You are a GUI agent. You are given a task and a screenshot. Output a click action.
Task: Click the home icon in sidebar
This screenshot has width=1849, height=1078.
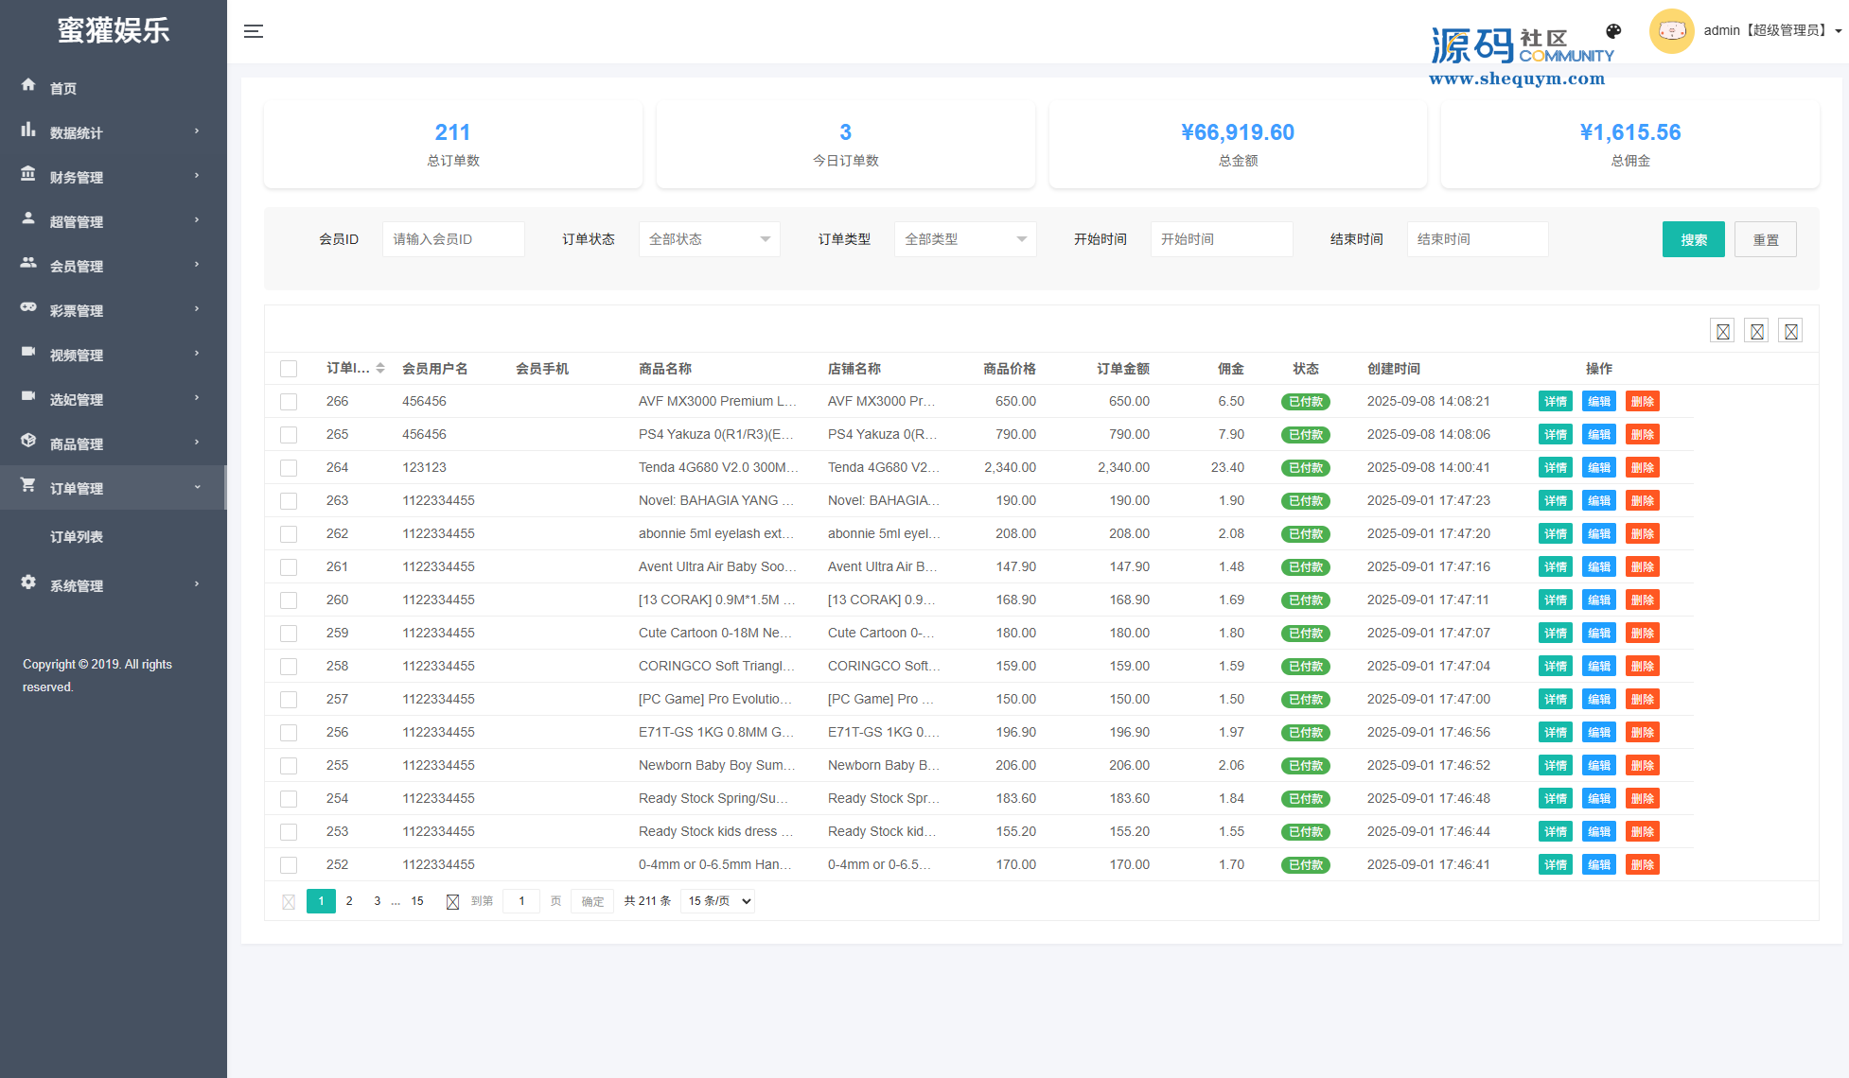(x=28, y=85)
